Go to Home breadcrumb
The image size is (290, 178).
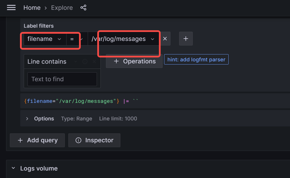32,8
